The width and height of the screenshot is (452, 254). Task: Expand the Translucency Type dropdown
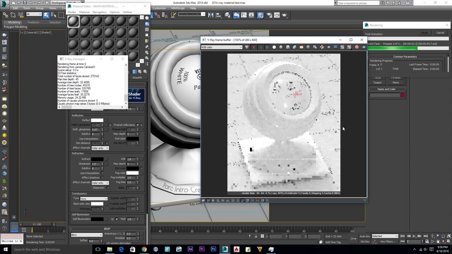(x=94, y=199)
